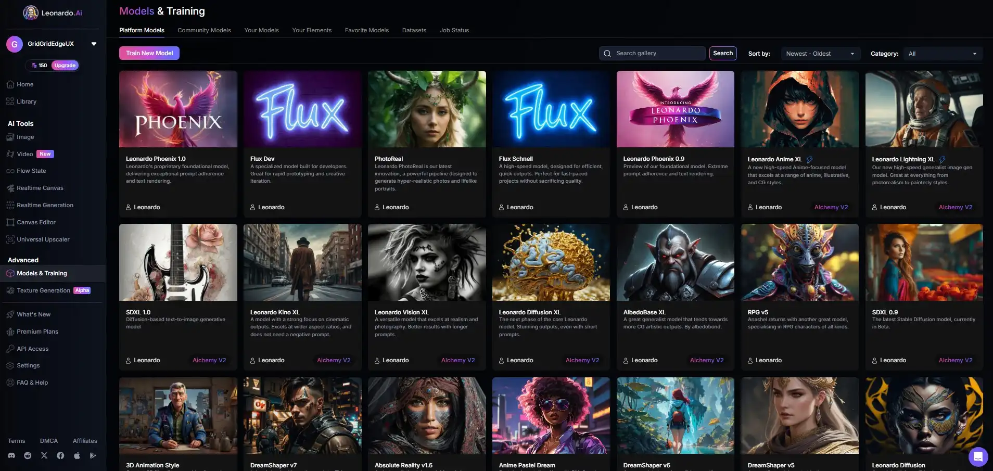993x471 pixels.
Task: Switch to Favorite Models tab
Action: (366, 30)
